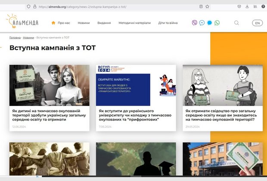
Task: Toggle reader view icon in address bar
Action: point(201,6)
